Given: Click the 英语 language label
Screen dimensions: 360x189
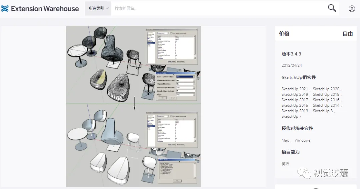Looking at the screenshot, I should (285, 164).
